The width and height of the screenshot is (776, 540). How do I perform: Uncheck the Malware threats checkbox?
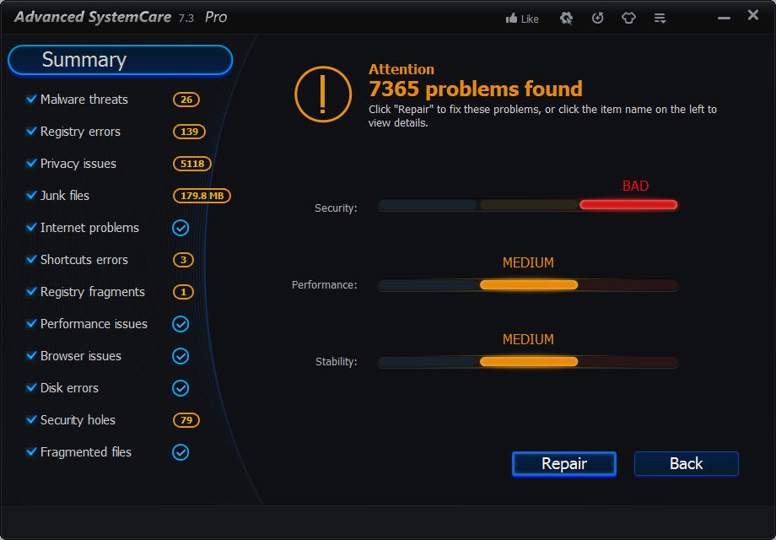31,99
